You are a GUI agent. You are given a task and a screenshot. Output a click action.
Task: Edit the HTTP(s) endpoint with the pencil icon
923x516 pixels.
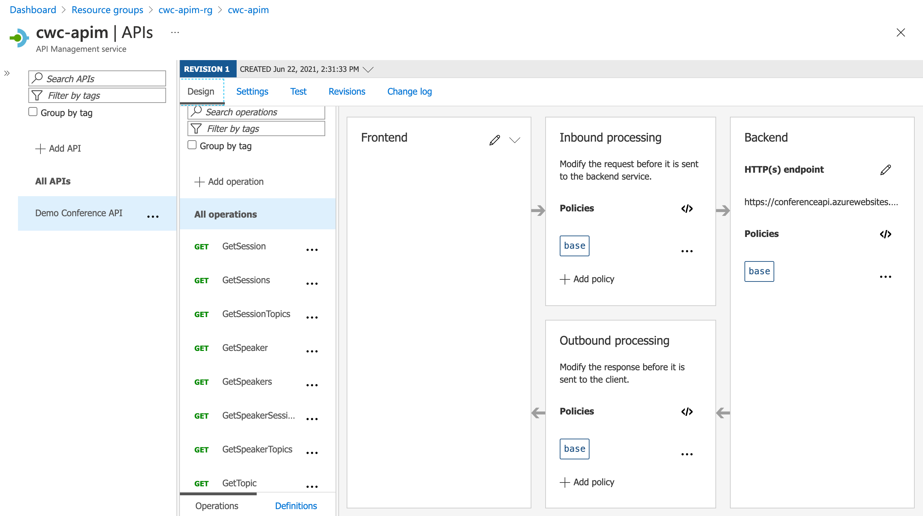[x=886, y=170]
